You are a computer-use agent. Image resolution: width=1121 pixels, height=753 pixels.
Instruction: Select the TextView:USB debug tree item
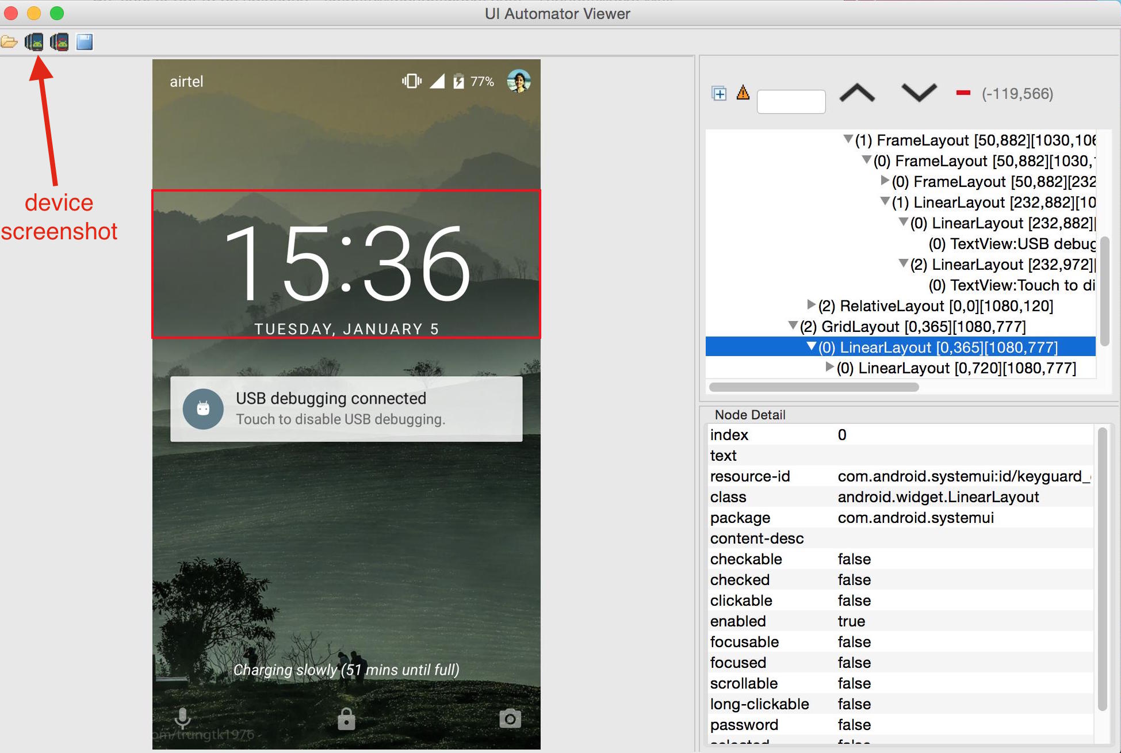(x=1011, y=244)
